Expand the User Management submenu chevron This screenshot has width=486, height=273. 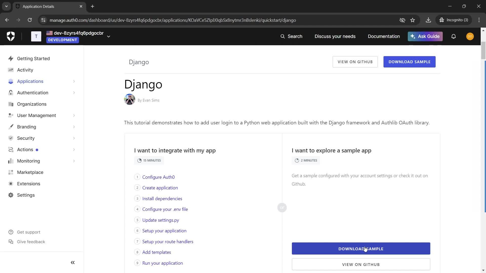[74, 116]
